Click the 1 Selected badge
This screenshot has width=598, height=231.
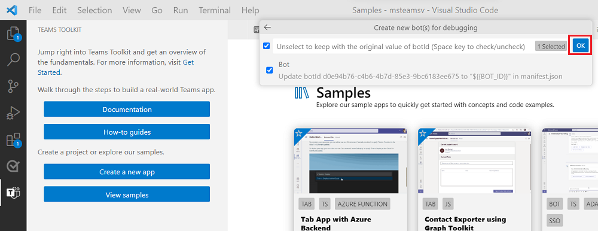551,46
